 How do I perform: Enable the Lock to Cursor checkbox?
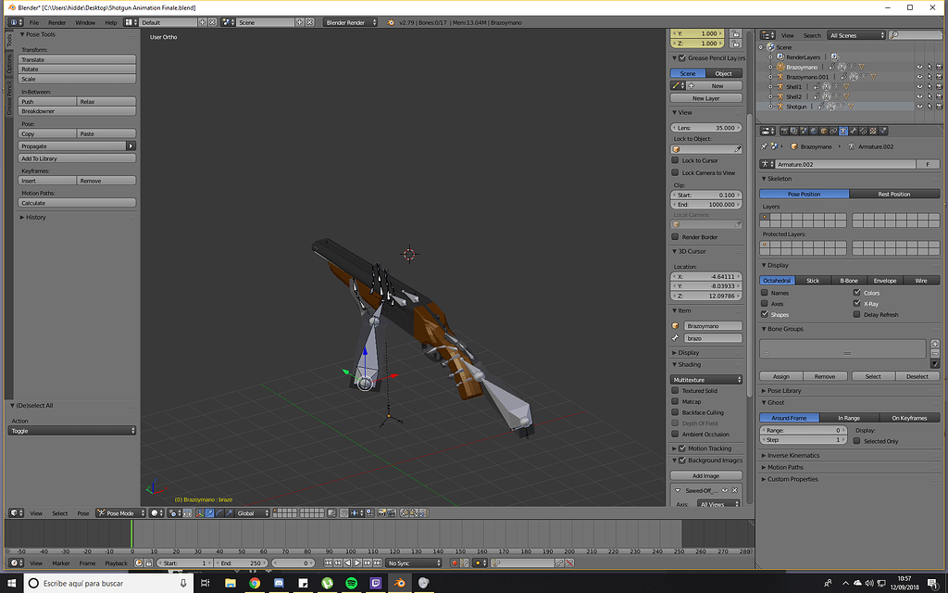click(x=675, y=160)
